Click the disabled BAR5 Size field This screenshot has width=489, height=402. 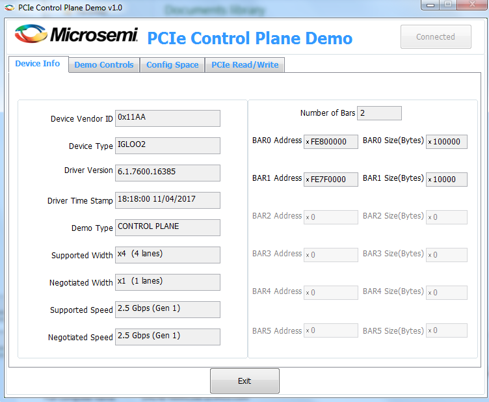(447, 330)
